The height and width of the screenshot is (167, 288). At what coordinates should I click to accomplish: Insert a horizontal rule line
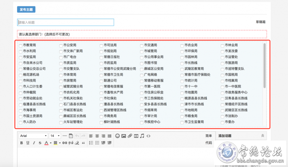[x=64, y=136]
